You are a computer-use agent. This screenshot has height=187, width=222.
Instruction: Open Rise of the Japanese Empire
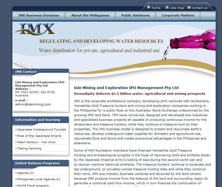39,136
